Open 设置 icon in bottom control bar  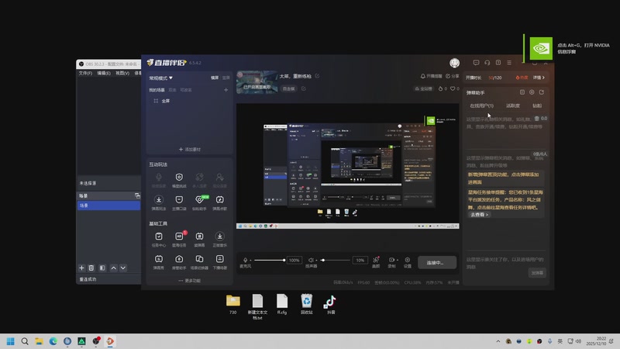tap(408, 260)
